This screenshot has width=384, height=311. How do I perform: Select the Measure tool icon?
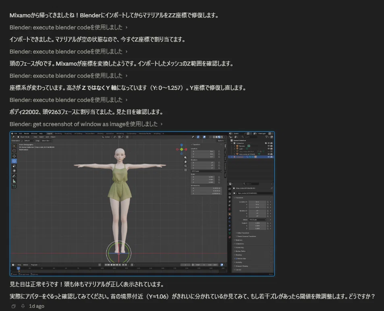pyautogui.click(x=14, y=181)
